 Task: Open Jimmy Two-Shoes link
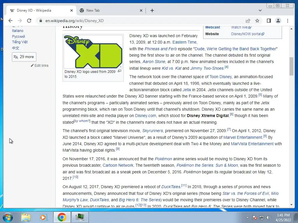207,68
